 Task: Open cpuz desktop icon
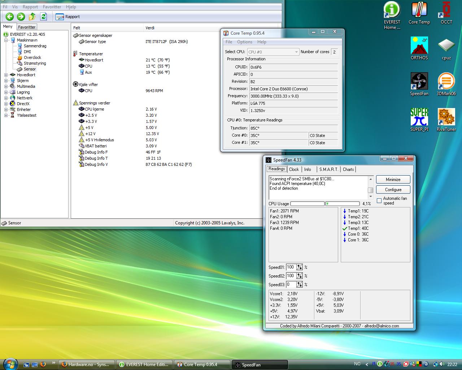click(446, 49)
